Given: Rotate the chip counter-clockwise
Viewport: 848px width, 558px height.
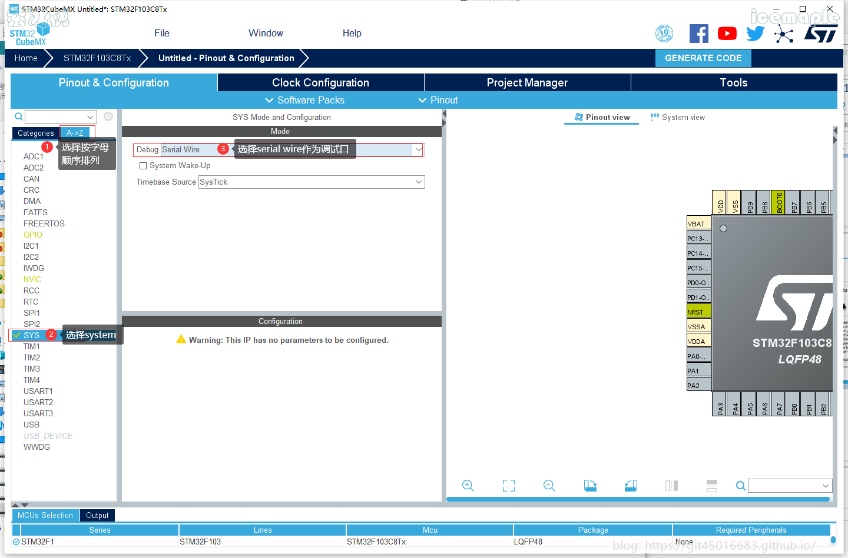Looking at the screenshot, I should pos(631,486).
